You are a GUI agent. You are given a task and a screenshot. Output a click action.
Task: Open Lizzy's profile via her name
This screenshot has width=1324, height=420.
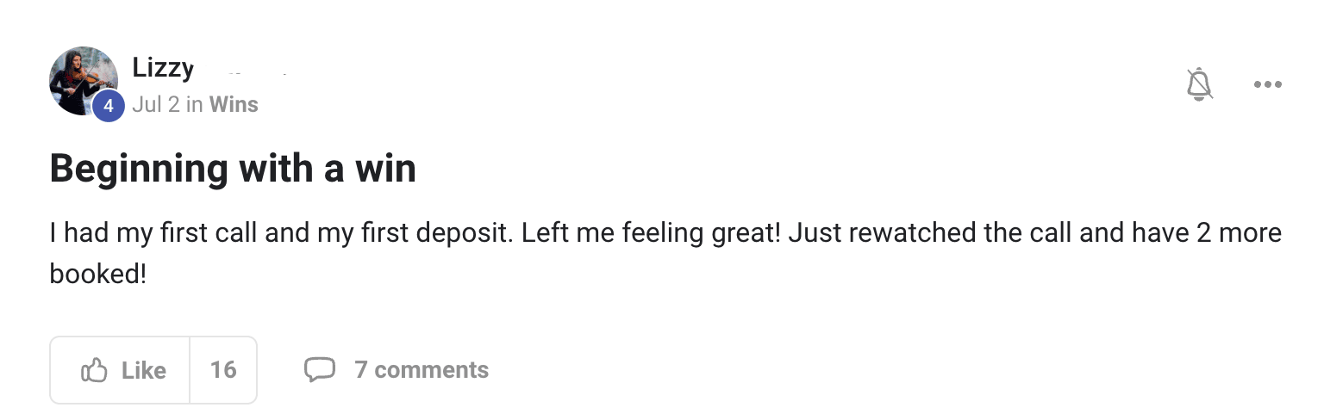click(163, 67)
